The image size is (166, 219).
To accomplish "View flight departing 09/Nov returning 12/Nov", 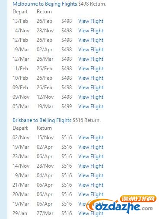I will coord(91,97).
